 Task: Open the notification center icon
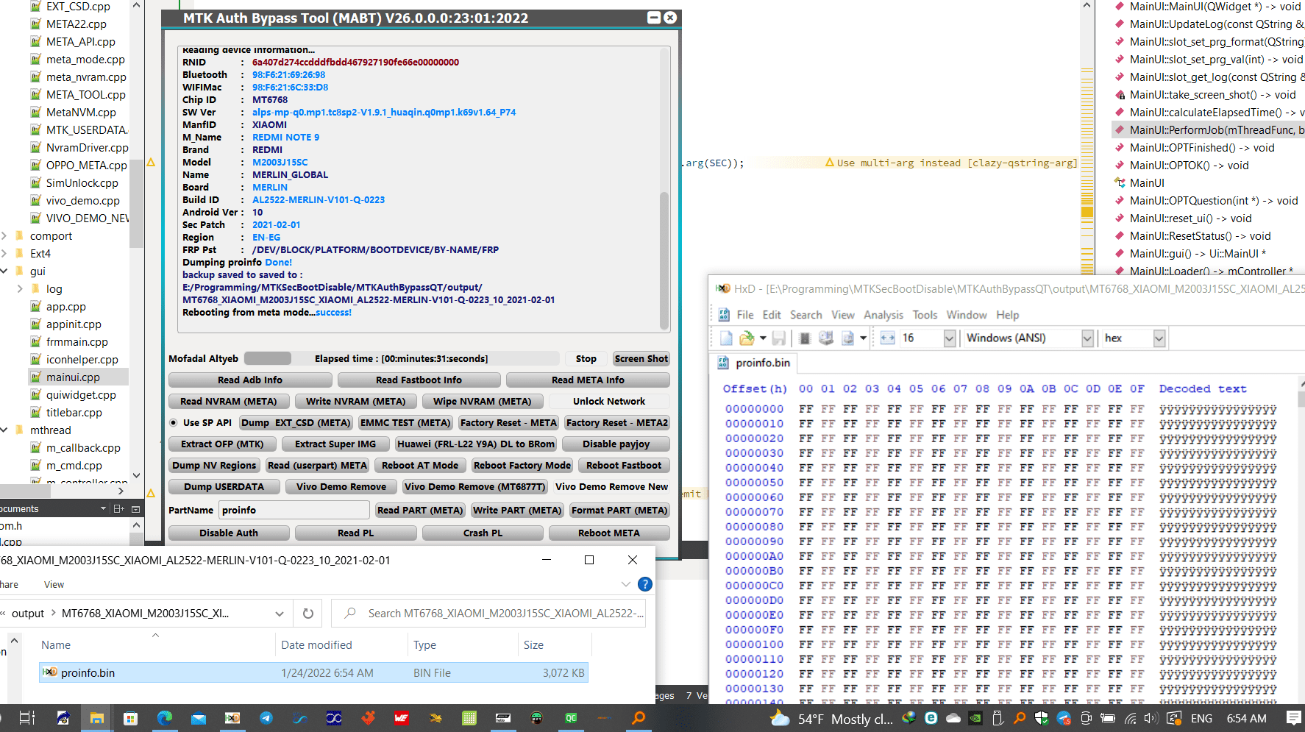1294,718
